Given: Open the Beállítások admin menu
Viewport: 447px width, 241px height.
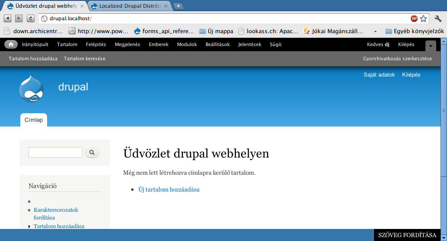Looking at the screenshot, I should [218, 44].
